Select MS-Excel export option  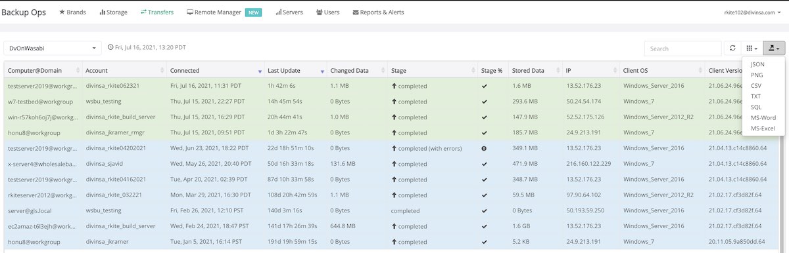coord(763,128)
